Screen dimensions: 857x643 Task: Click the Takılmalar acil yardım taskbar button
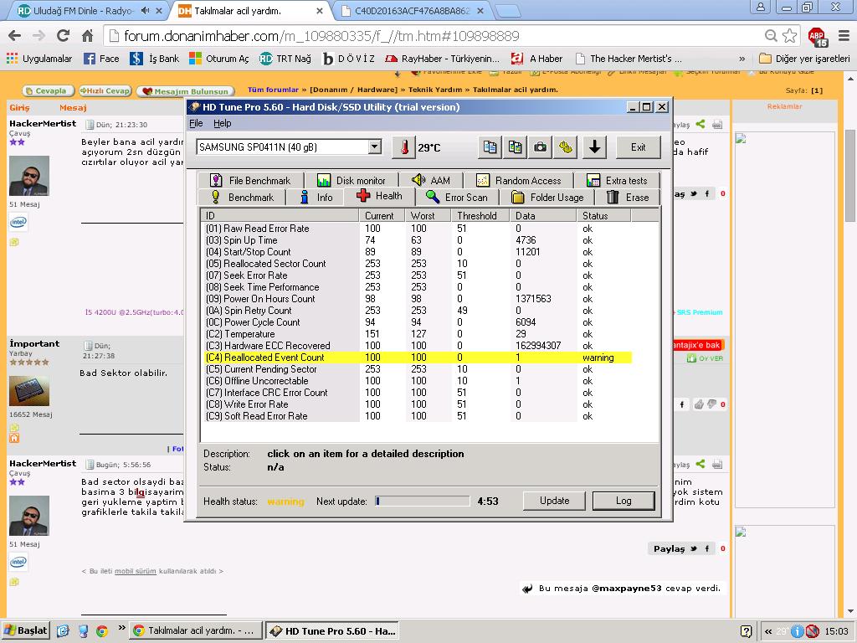[196, 631]
